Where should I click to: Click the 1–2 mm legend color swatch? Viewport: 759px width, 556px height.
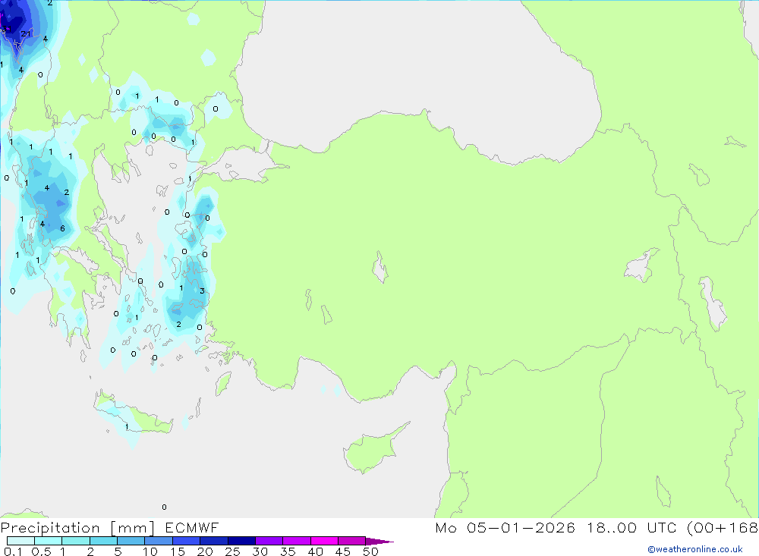pos(75,541)
